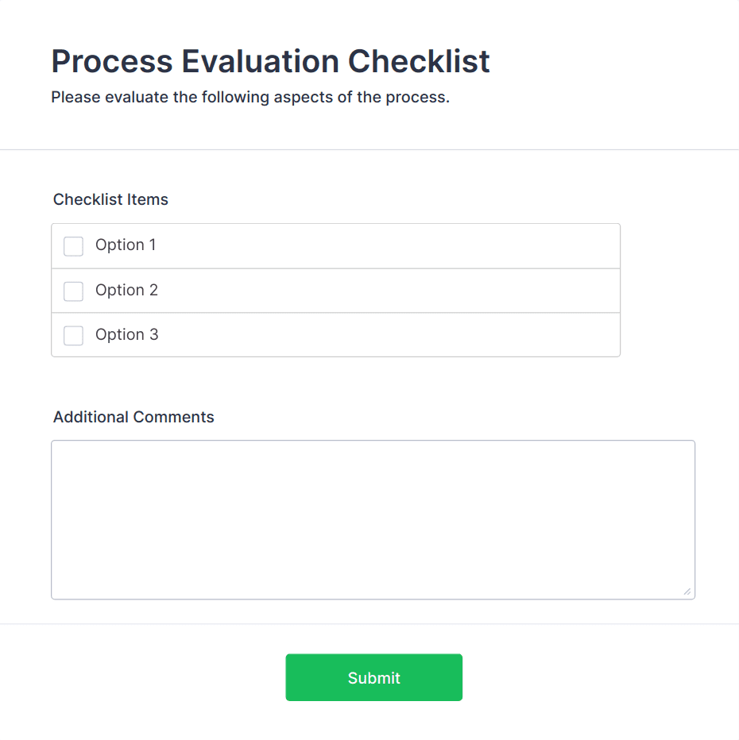The height and width of the screenshot is (740, 739).
Task: Click the comments box resize handle
Action: coord(687,592)
